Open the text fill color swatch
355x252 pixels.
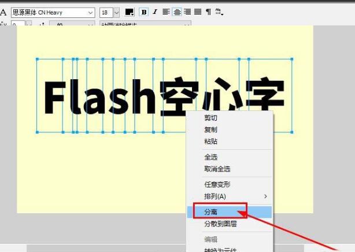[x=130, y=12]
